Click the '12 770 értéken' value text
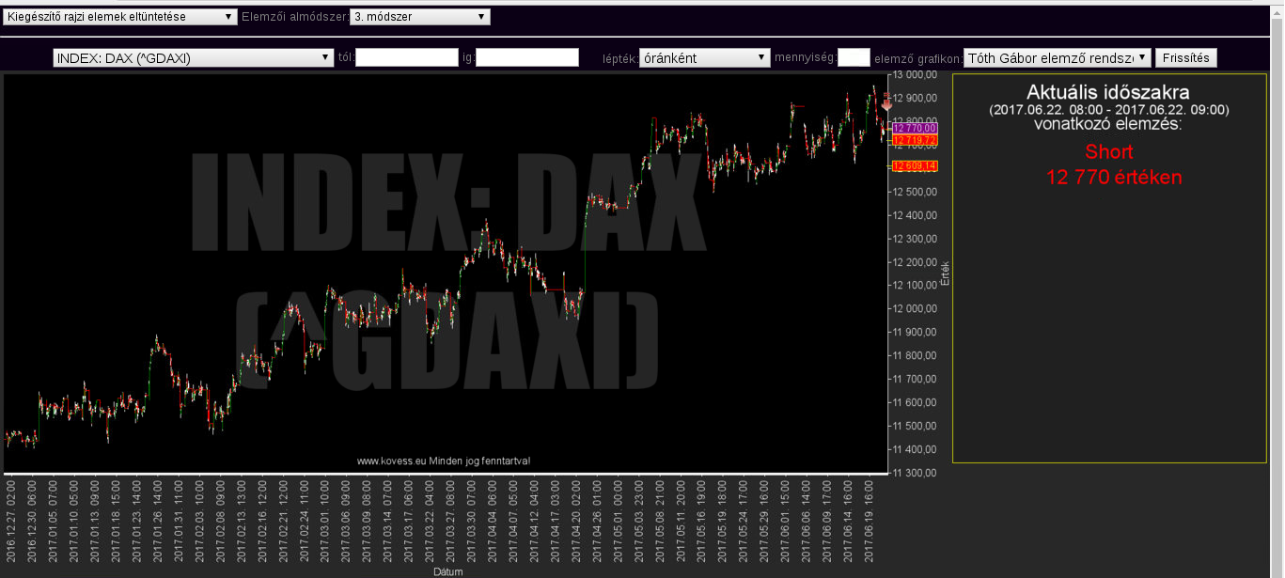 [1113, 178]
